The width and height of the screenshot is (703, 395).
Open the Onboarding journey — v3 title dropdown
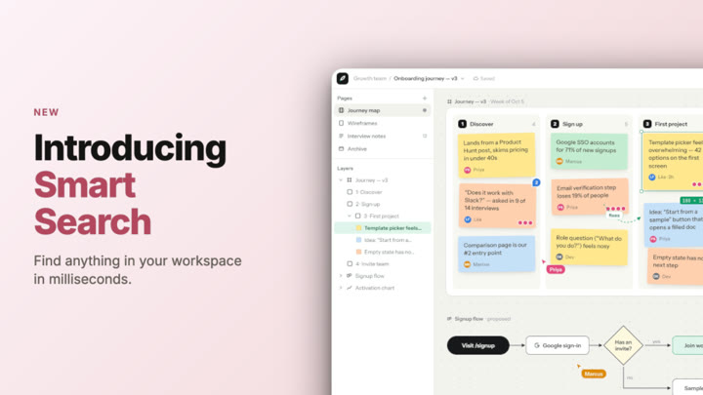click(x=429, y=78)
